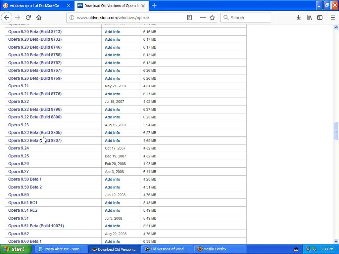Open Opera 9.51 Beta (Build 10071) link

coord(36,226)
